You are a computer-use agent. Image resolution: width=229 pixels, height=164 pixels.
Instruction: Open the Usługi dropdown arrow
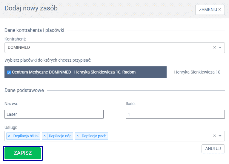(220, 136)
